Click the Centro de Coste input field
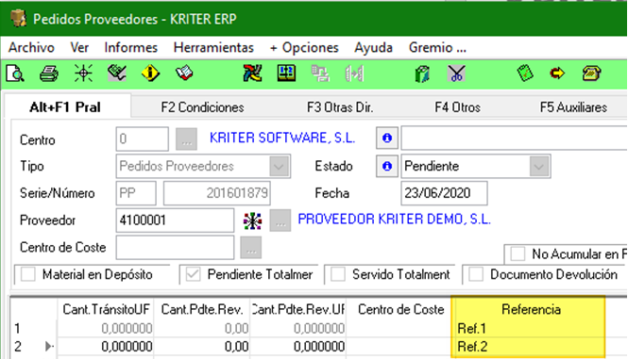Viewport: 628px width, 359px height. pyautogui.click(x=175, y=248)
